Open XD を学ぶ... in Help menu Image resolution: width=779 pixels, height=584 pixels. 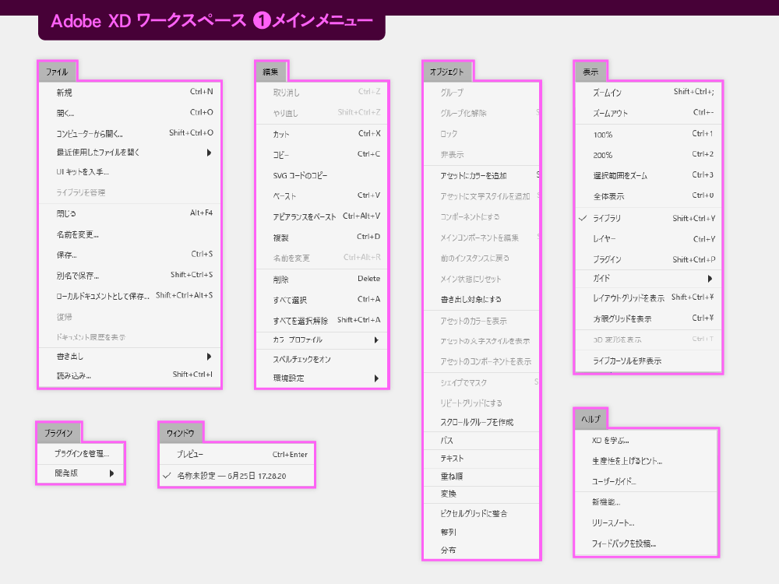[647, 441]
